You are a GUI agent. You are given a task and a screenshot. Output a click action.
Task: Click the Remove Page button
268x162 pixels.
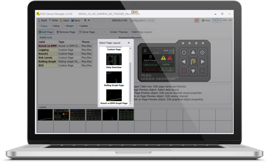point(66,32)
